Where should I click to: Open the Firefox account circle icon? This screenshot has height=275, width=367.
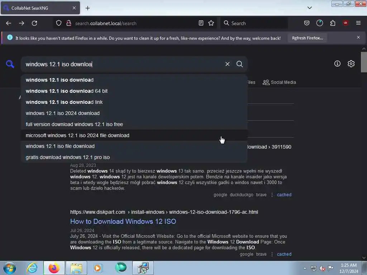coord(319,23)
